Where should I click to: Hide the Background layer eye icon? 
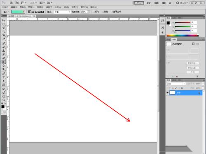point(167,93)
